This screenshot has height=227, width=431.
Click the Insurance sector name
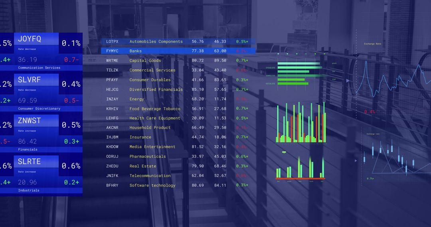pos(140,137)
